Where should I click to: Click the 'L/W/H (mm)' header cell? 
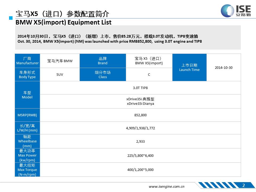[x=27, y=128]
